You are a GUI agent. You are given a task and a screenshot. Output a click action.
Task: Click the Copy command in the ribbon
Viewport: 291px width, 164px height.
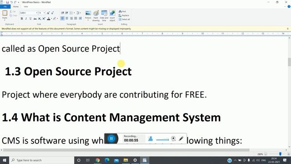(x=13, y=15)
